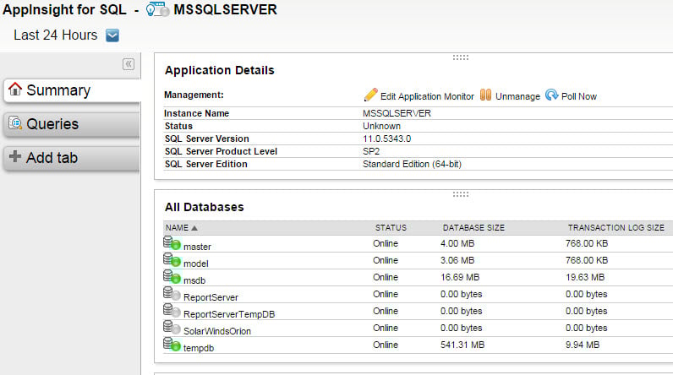
Task: Grab the Application Details panel drag handle
Action: point(461,57)
